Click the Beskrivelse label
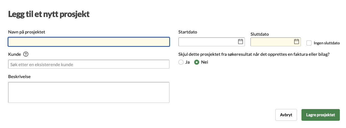 coord(19,76)
